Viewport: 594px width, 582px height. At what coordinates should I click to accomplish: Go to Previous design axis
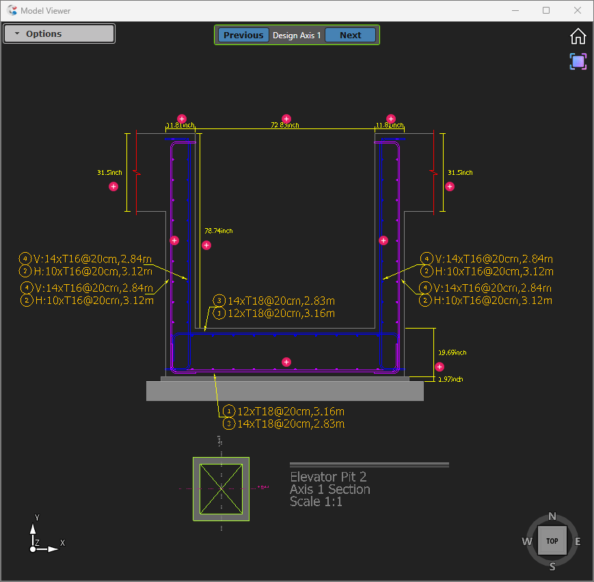click(243, 35)
